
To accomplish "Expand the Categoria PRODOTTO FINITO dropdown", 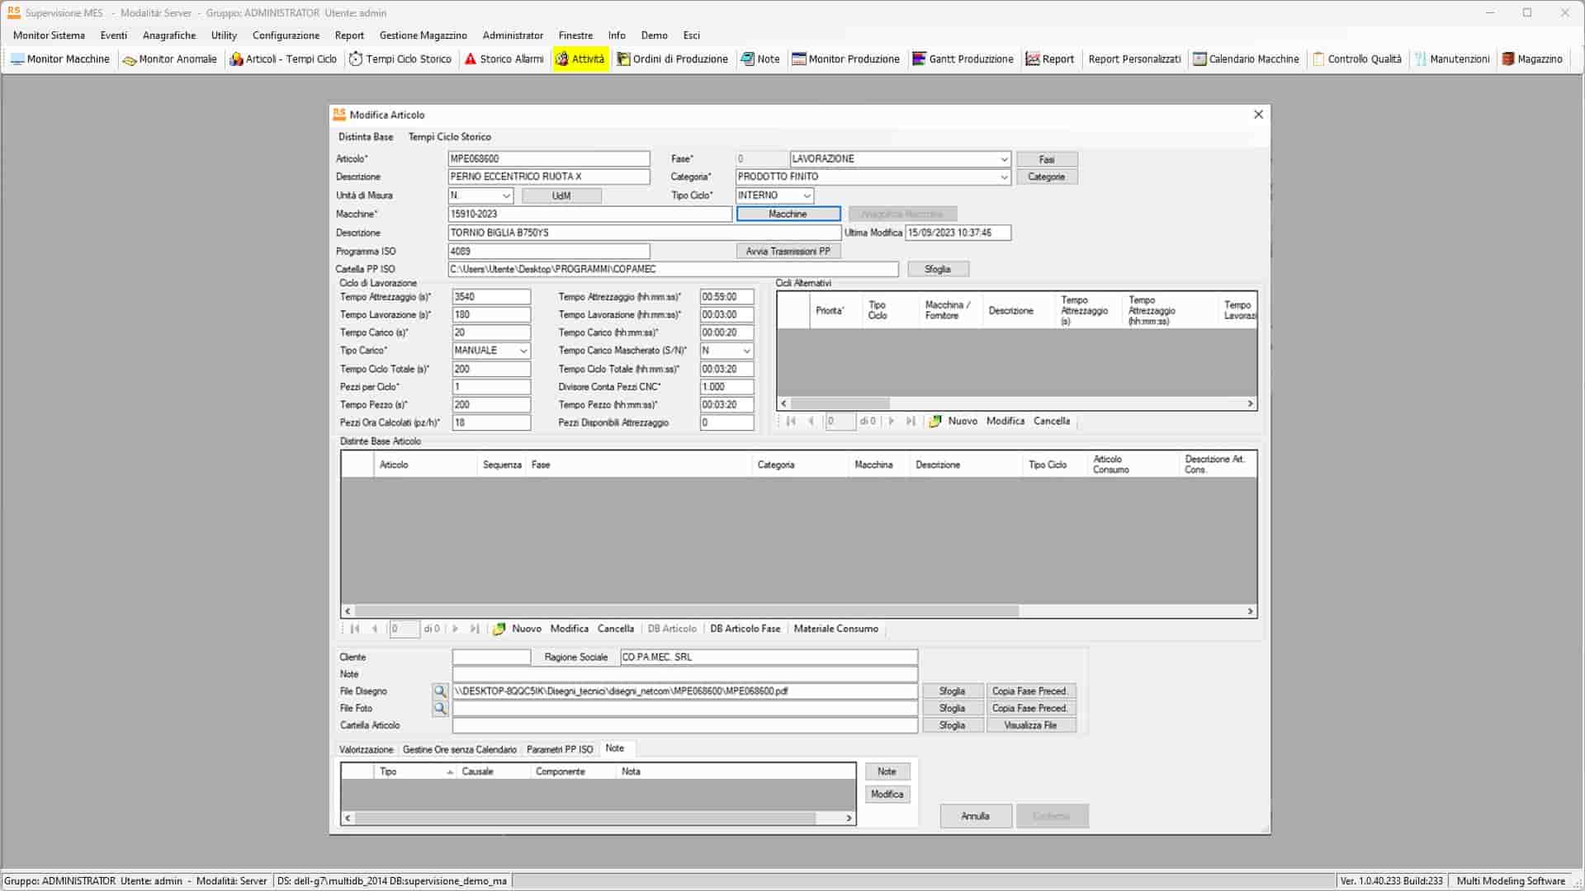I will click(1004, 177).
